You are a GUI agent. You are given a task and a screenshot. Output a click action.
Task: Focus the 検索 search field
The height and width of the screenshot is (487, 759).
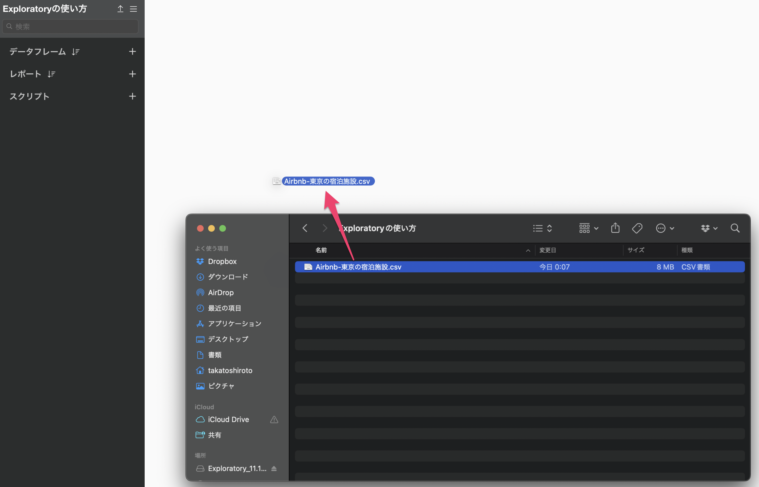(70, 26)
